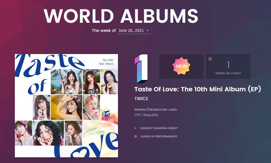Click the Imprint/Promotion Label heading
Viewport: 271px width, 163px height.
(156, 110)
